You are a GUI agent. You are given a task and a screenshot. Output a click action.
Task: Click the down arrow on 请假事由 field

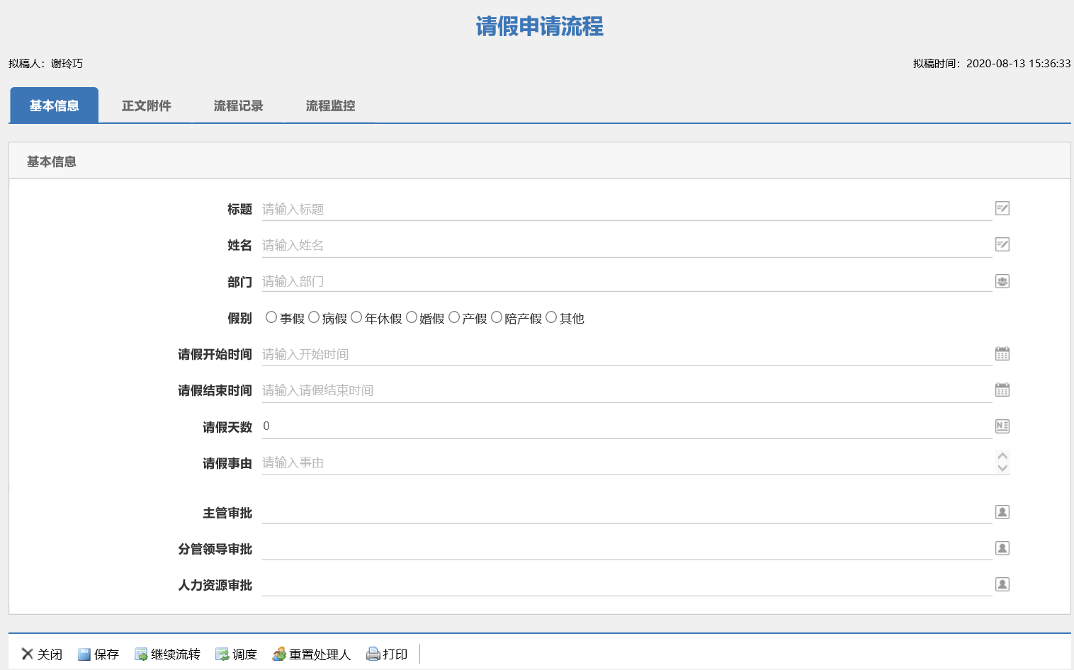pos(1002,467)
